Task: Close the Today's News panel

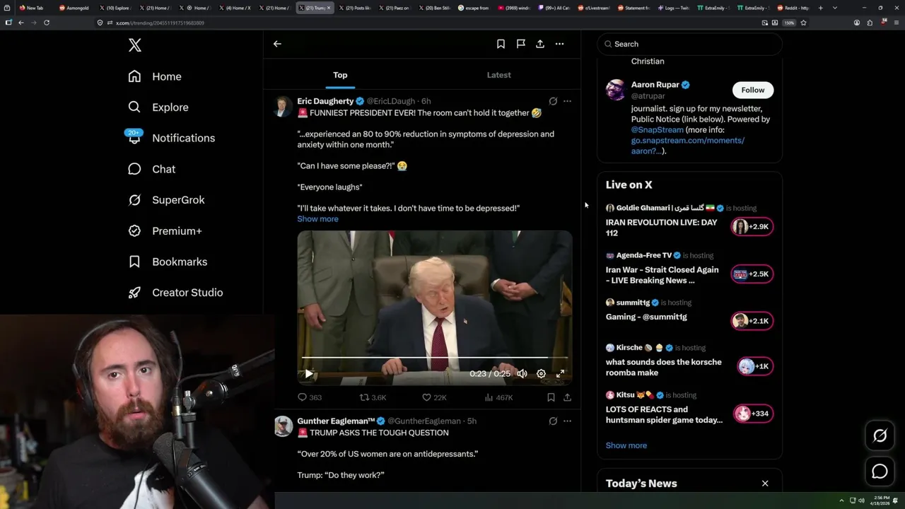Action: coord(765,484)
